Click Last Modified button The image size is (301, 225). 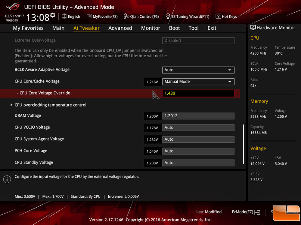click(x=209, y=212)
